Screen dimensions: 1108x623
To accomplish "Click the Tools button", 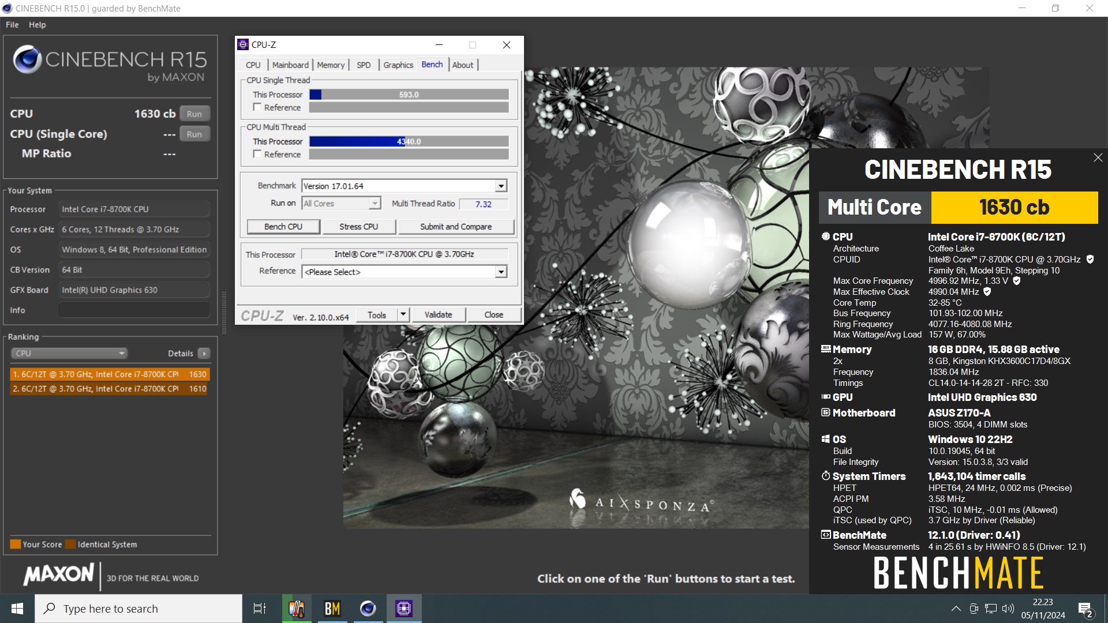I will pyautogui.click(x=377, y=314).
